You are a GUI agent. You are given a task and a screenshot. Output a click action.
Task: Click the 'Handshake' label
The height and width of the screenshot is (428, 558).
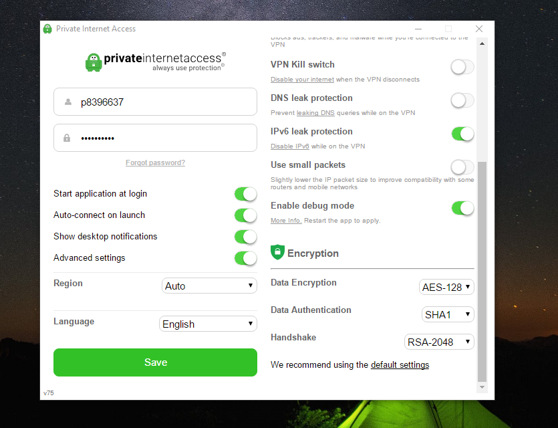[293, 337]
